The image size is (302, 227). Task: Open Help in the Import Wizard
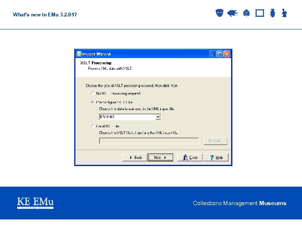point(216,158)
